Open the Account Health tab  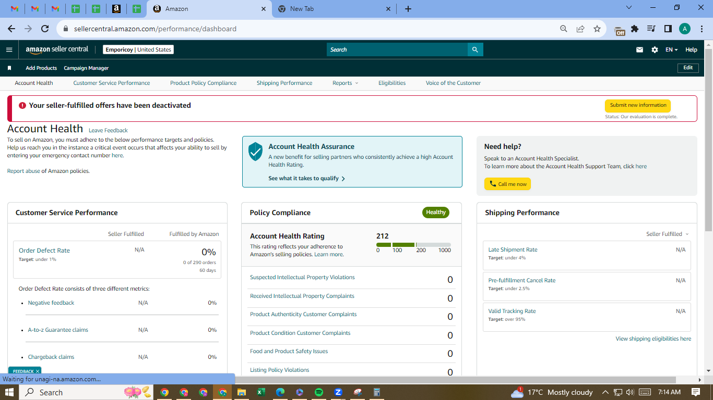coord(34,83)
